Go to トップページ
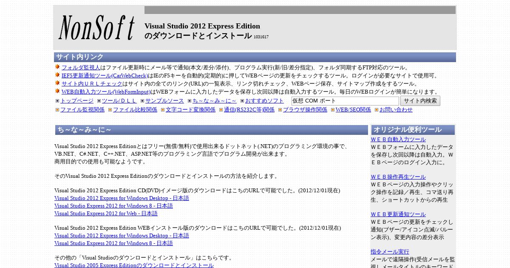 pyautogui.click(x=77, y=101)
